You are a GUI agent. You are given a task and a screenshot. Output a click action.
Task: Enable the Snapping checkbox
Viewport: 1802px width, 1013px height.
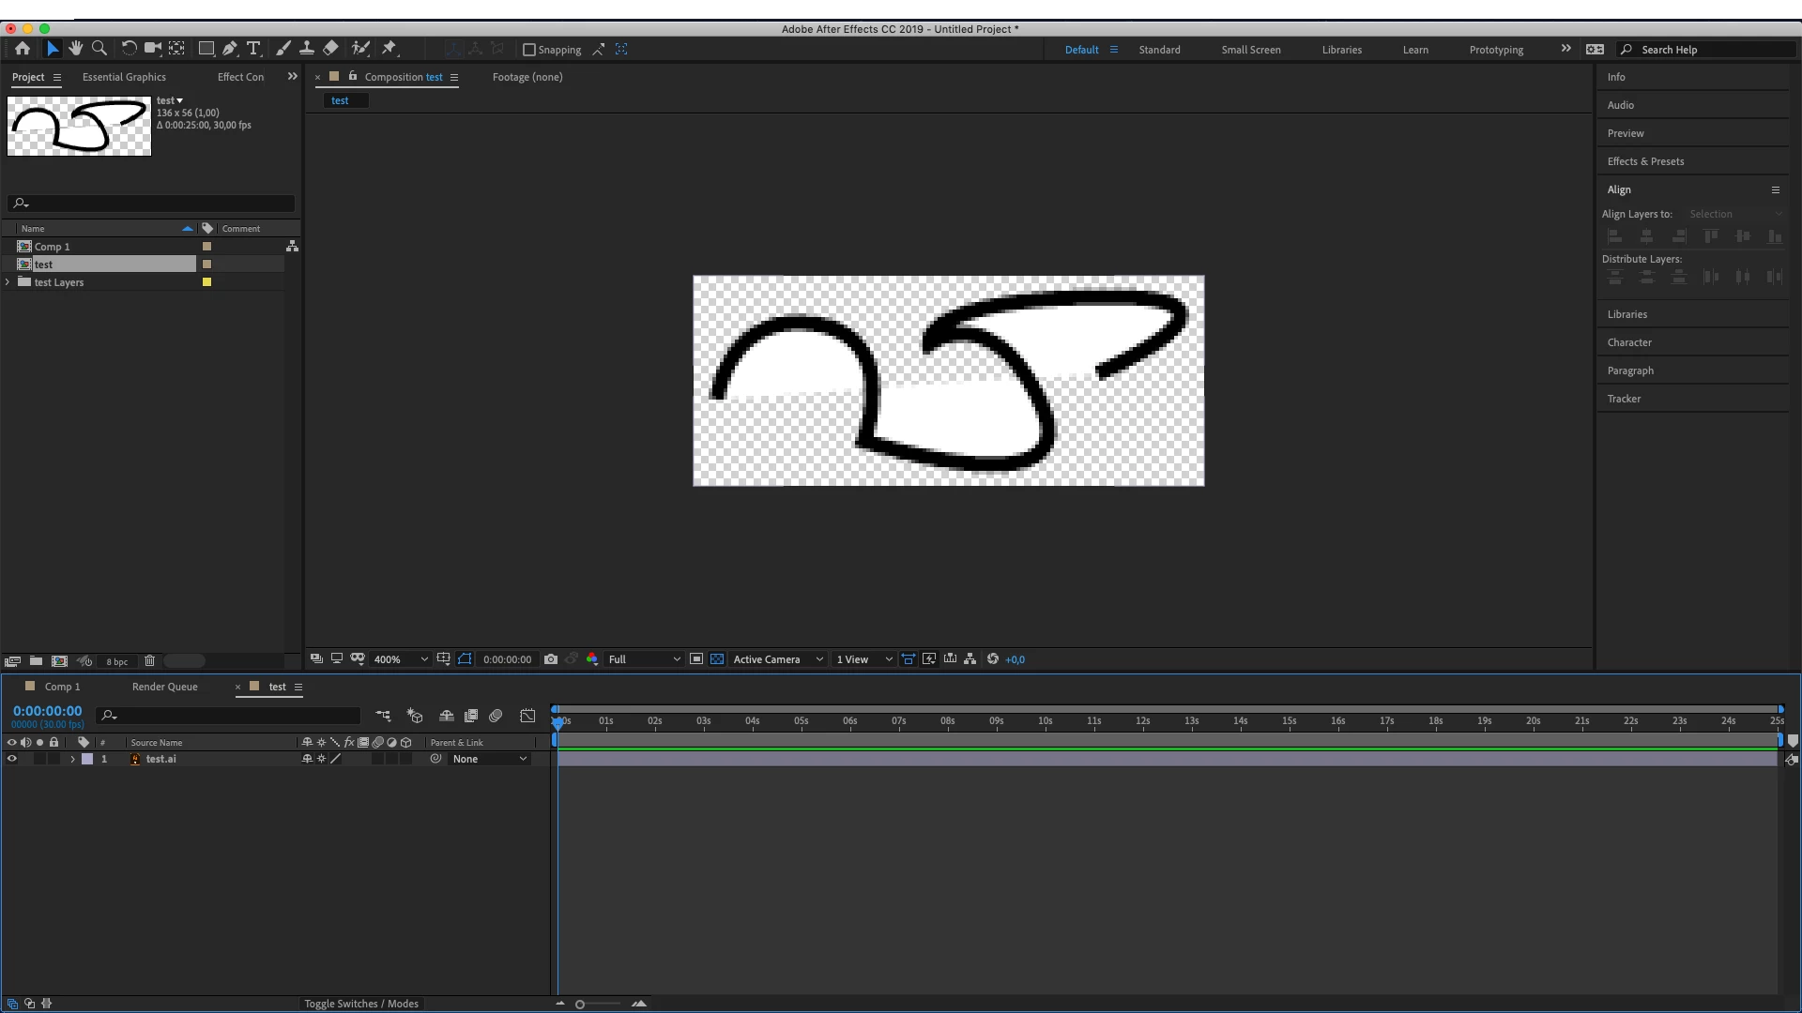click(529, 50)
